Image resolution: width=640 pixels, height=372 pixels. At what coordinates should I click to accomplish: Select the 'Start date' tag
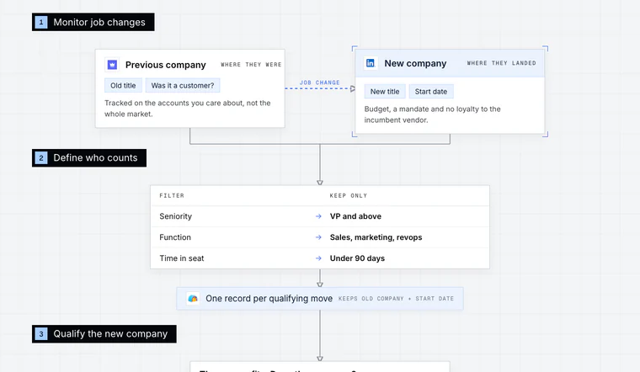tap(431, 92)
